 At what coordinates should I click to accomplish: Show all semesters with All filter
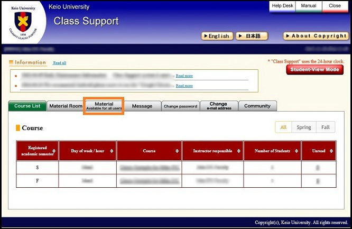tap(283, 127)
